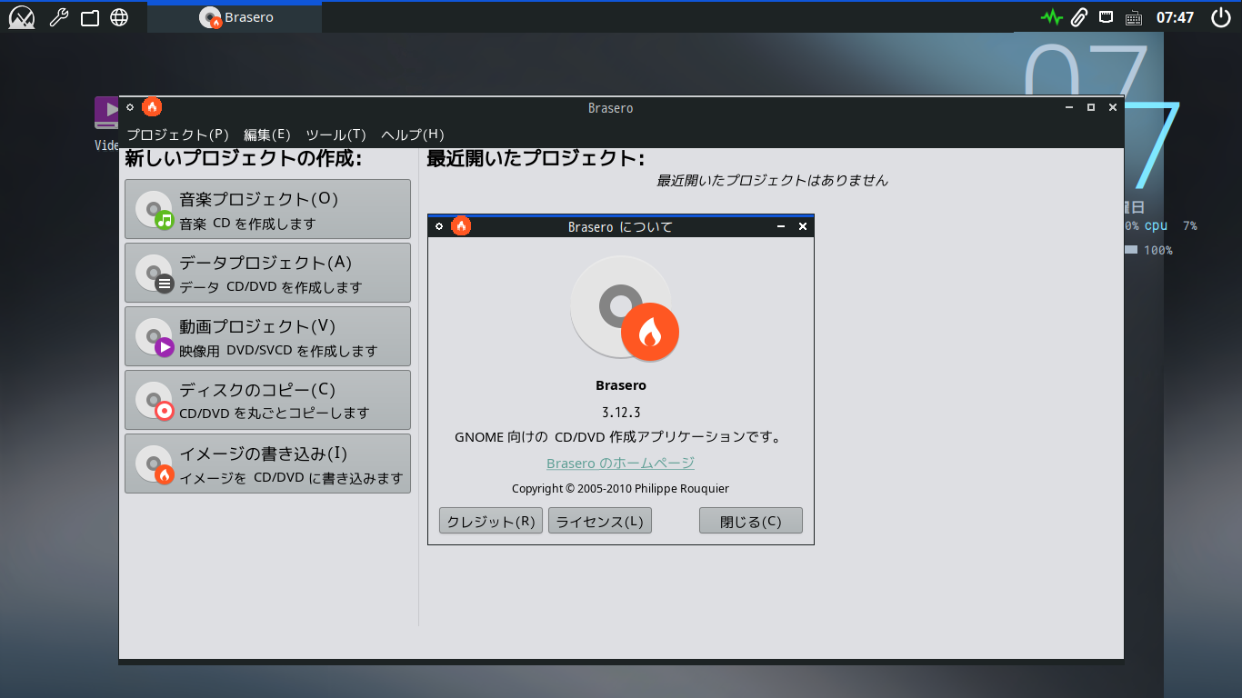Click the version text 3.12.3
This screenshot has height=698, width=1242.
tap(621, 412)
